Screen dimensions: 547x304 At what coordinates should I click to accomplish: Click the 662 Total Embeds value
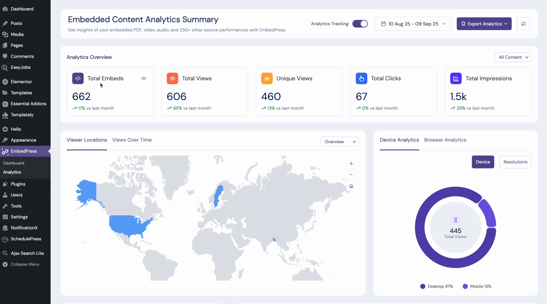tap(81, 97)
